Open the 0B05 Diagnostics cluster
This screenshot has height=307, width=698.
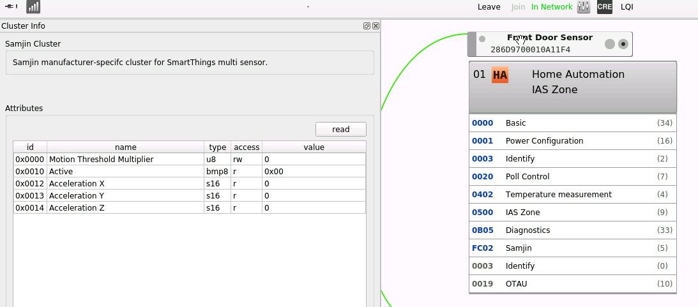click(x=573, y=230)
